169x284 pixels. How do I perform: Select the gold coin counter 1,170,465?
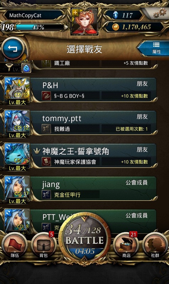135,27
